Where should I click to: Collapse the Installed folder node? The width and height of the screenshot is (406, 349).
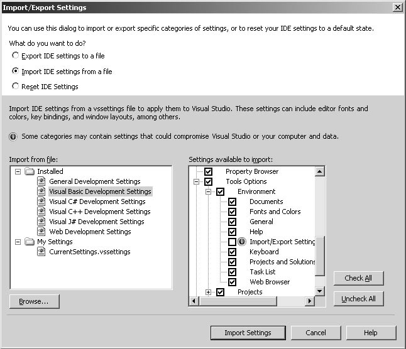tap(18, 171)
